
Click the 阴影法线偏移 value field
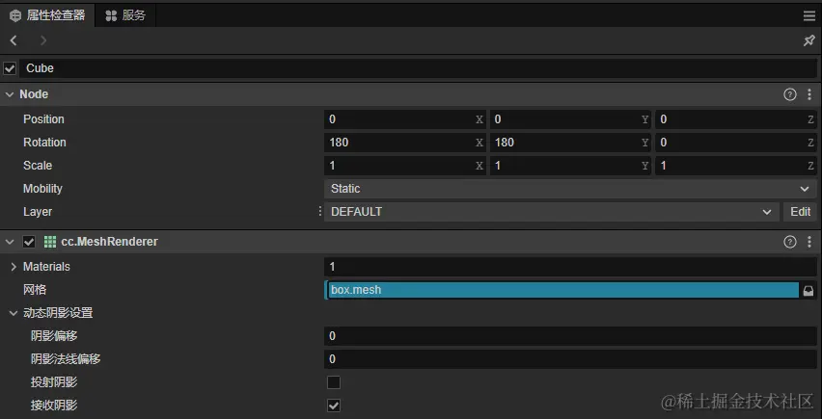click(570, 359)
